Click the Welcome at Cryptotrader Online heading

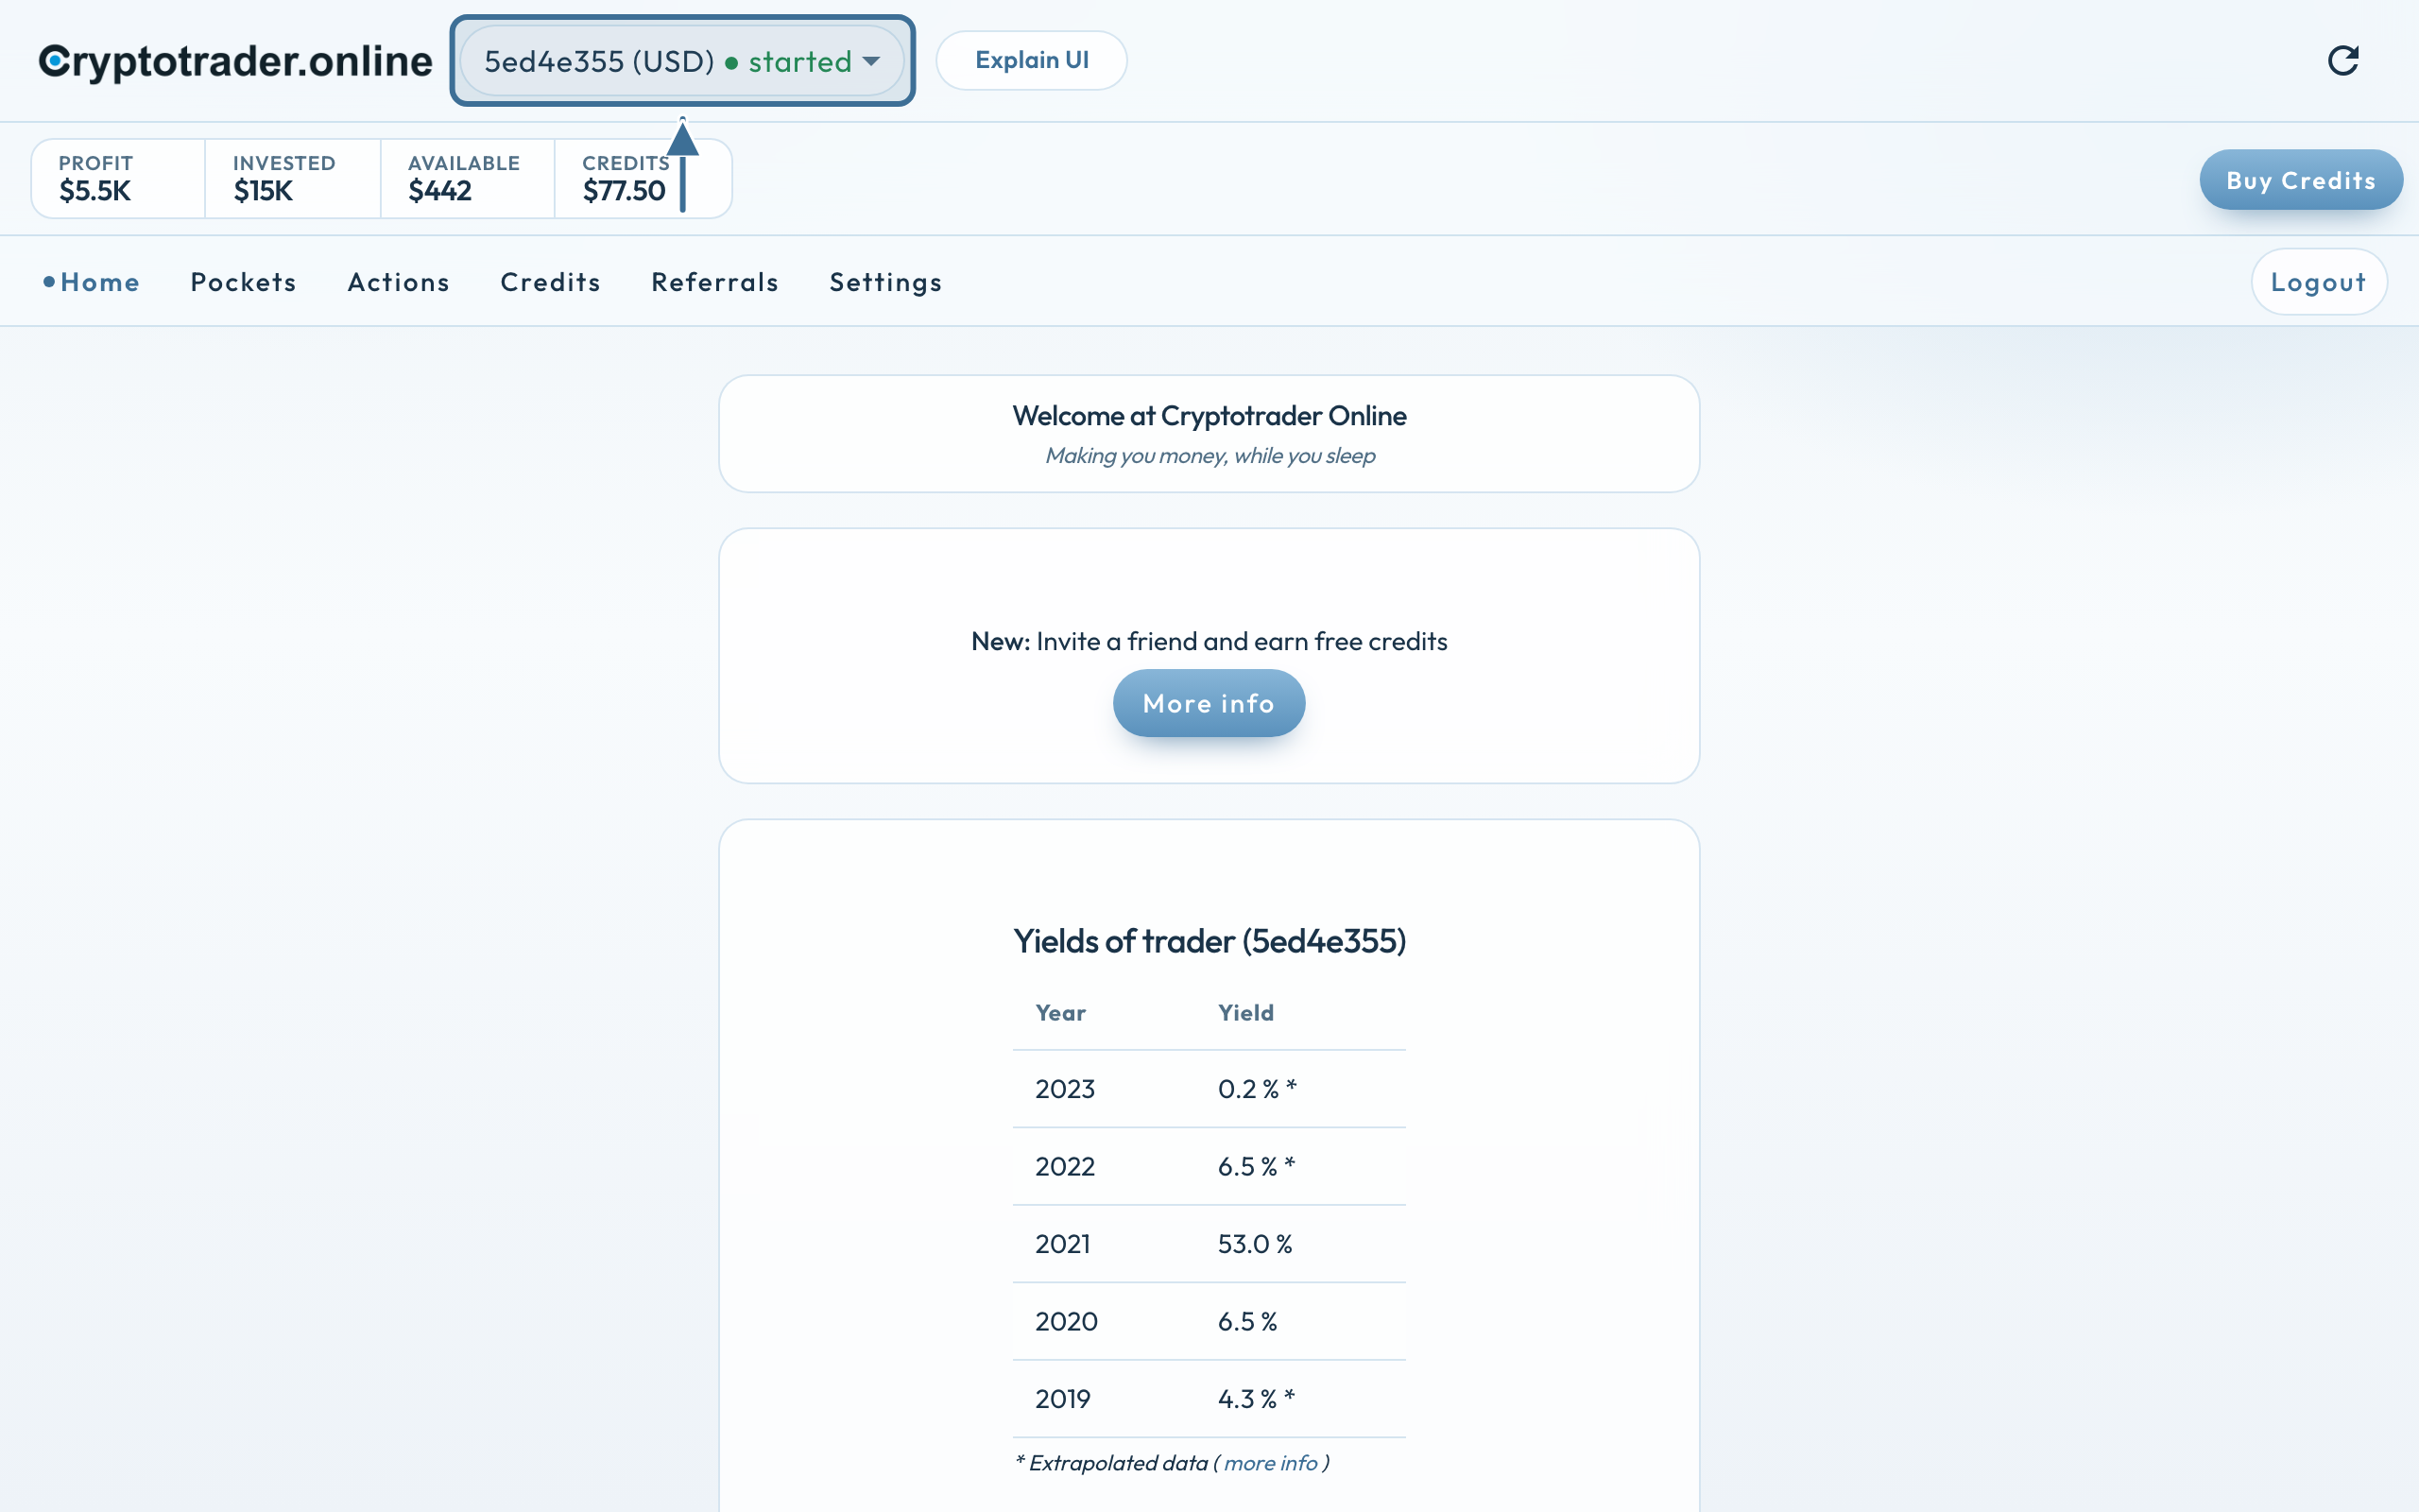[1209, 416]
